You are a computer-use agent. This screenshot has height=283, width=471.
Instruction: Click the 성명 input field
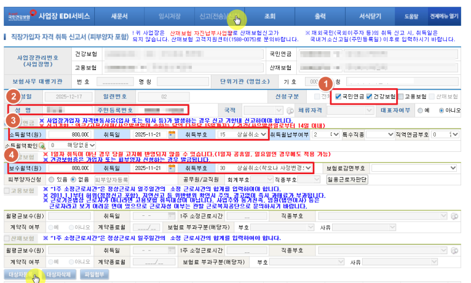pos(69,110)
